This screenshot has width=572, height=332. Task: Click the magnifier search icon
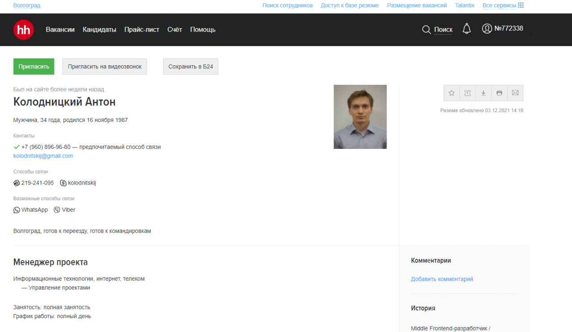pyautogui.click(x=426, y=29)
